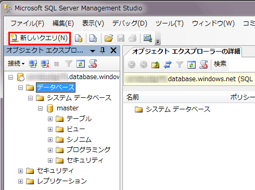Open the Tools (ツール) menu

click(170, 23)
